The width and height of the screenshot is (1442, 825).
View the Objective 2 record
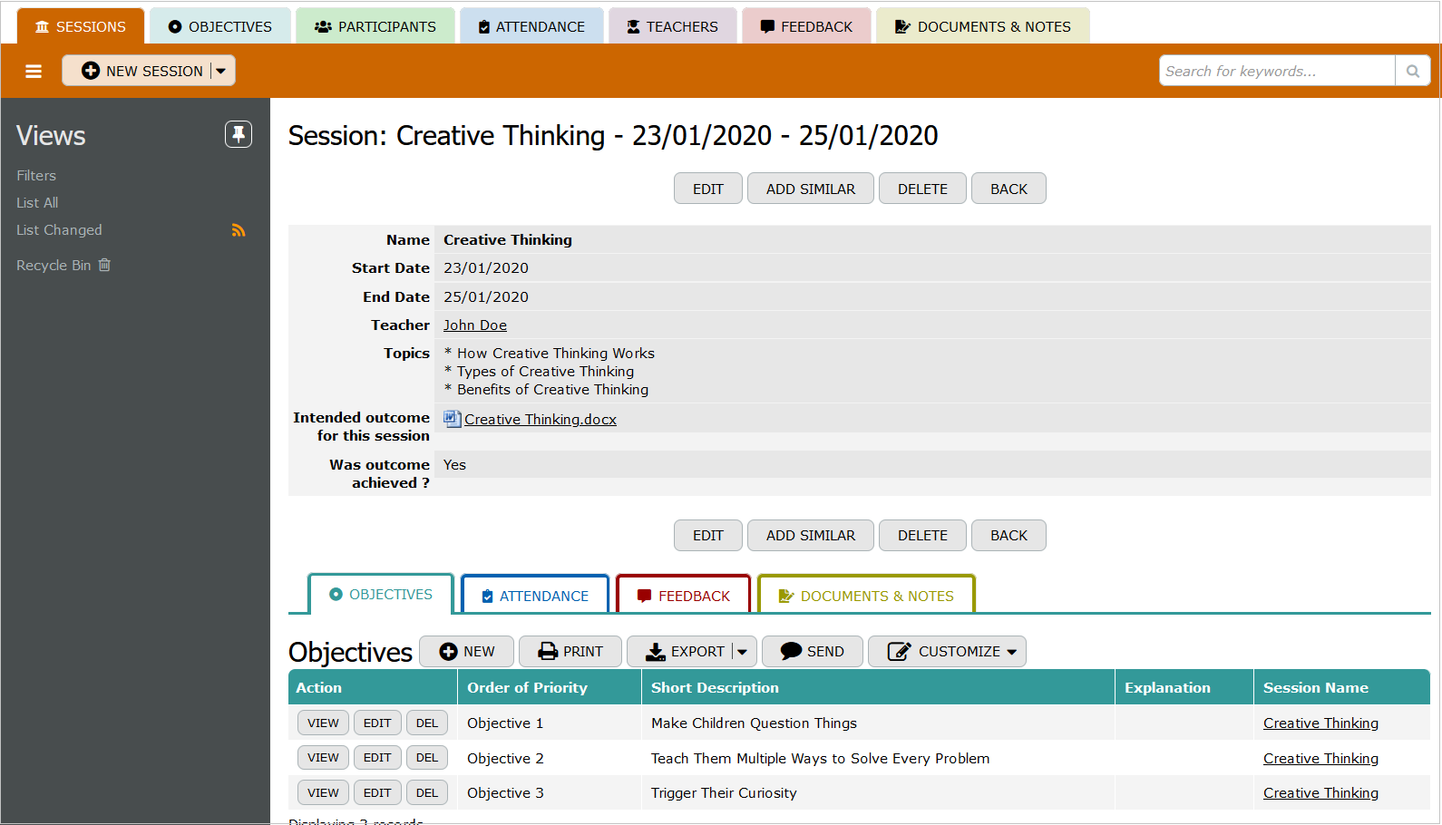click(x=323, y=758)
